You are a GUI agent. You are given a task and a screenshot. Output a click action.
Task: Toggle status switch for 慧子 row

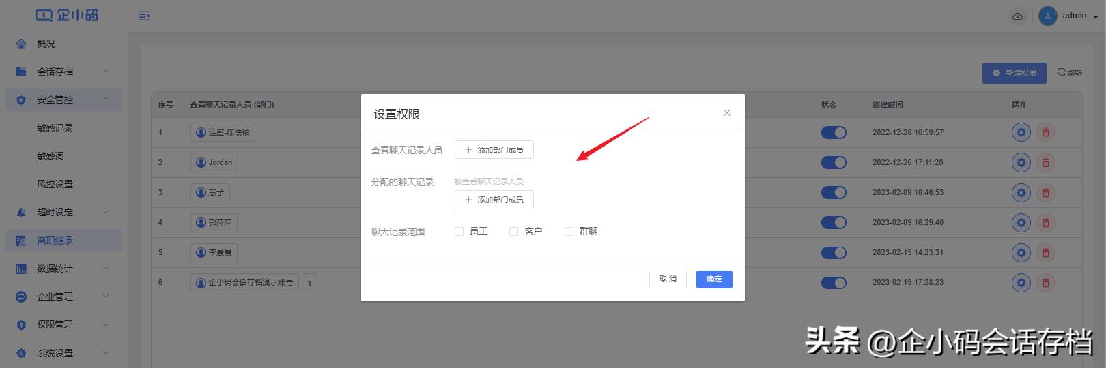(x=834, y=192)
